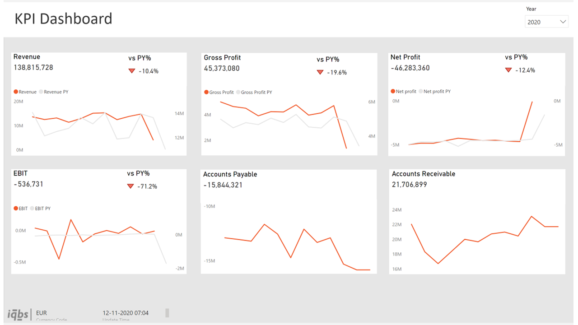Click the EUR currency code card
The height and width of the screenshot is (325, 578).
(42, 313)
